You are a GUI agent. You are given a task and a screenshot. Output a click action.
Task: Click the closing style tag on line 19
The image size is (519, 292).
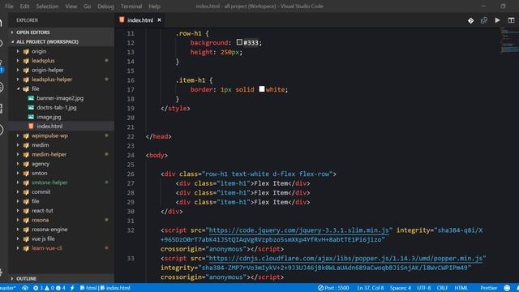175,108
